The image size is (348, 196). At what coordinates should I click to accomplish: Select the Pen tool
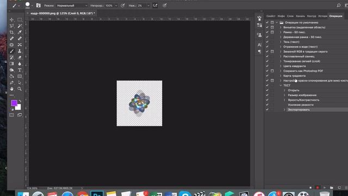pos(11,83)
